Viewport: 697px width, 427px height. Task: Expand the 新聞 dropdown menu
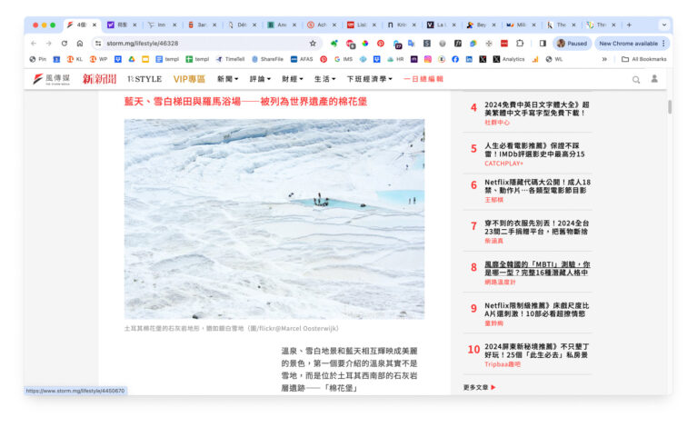[229, 80]
